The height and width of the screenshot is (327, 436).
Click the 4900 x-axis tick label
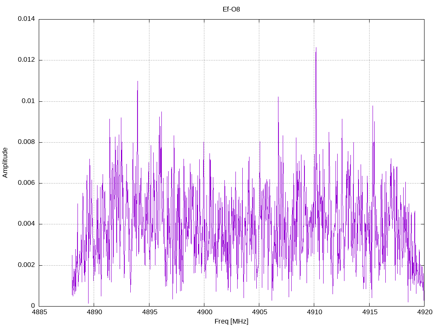coord(204,312)
